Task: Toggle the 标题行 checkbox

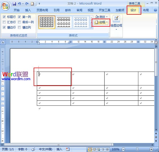Action: click(x=4, y=17)
